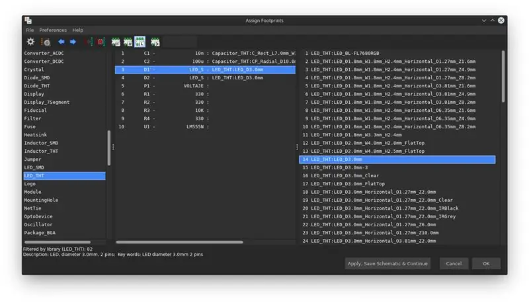Click symbol list horizontal scrollbar

[179, 242]
